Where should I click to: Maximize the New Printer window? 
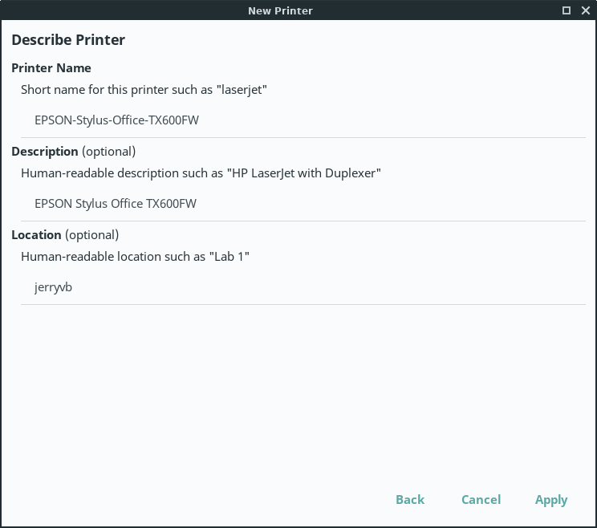[567, 10]
